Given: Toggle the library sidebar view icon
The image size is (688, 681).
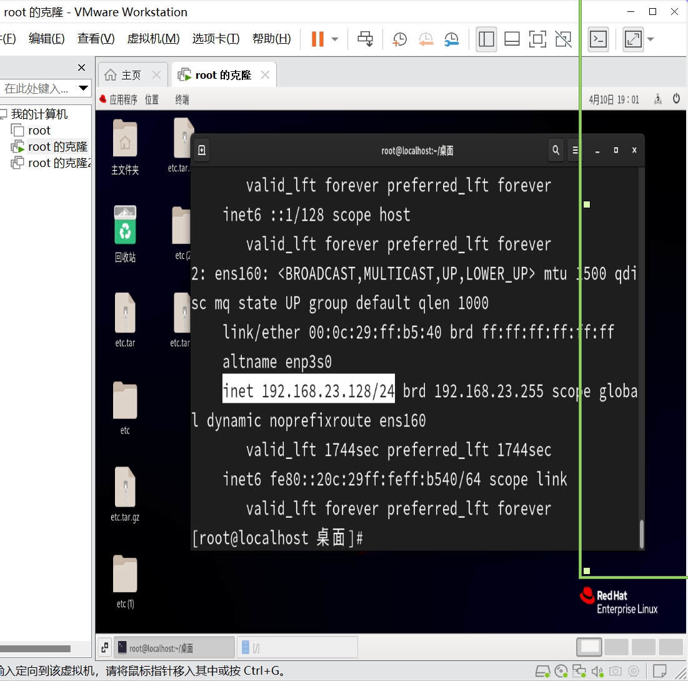Looking at the screenshot, I should (x=486, y=39).
